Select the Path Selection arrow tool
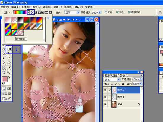This screenshot has height=122, width=163. click(4, 58)
